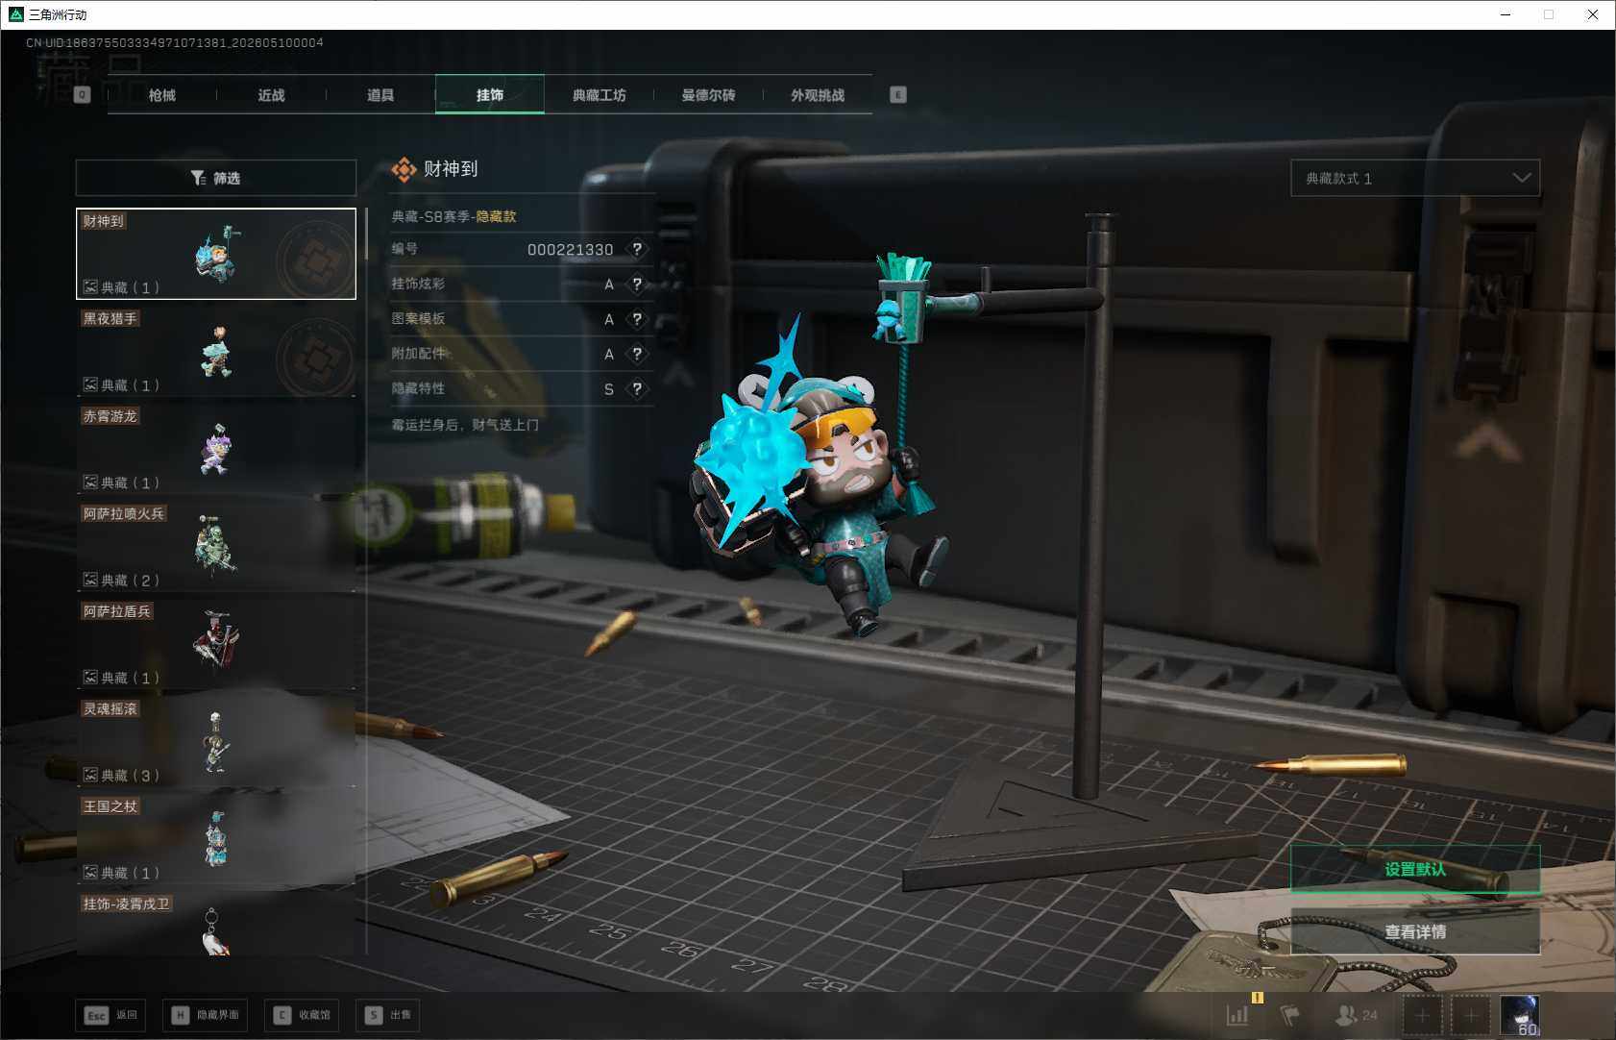Select the 阿萨拉喷火兵 charm in the list
The width and height of the screenshot is (1616, 1040).
point(216,547)
